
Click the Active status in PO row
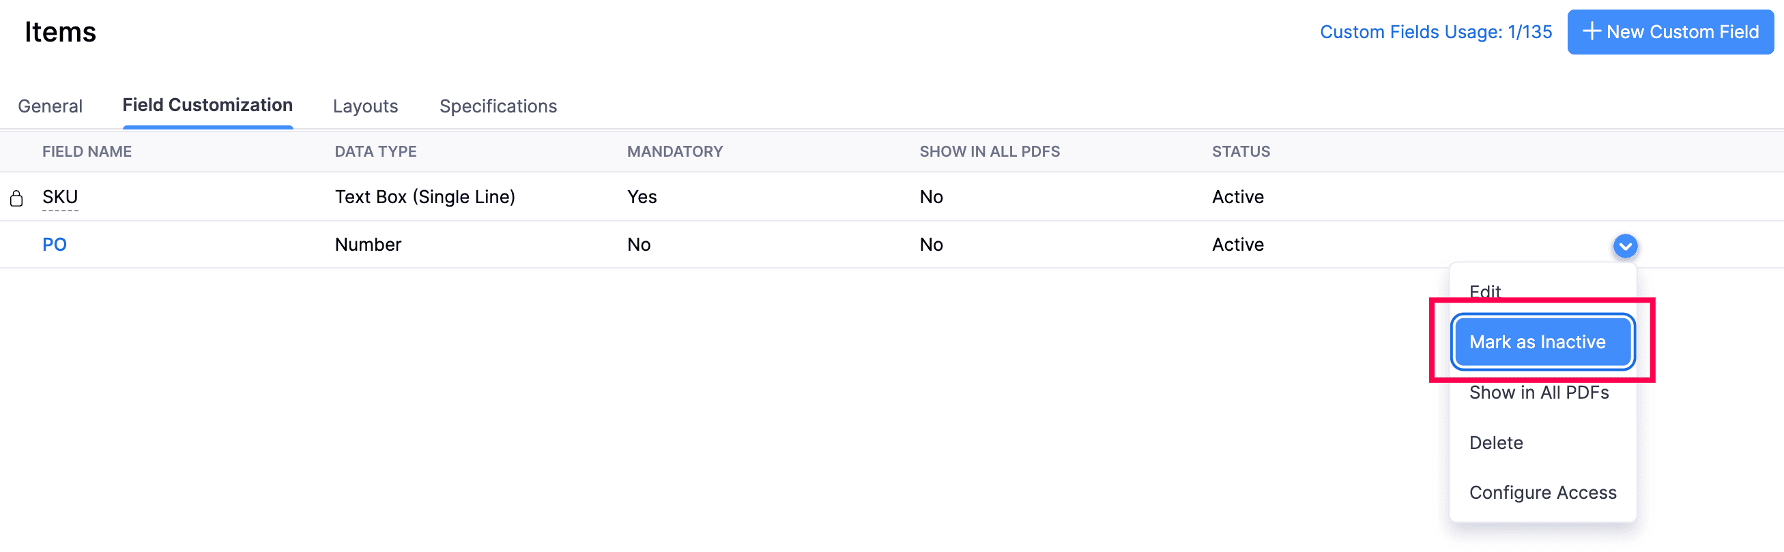tap(1237, 244)
